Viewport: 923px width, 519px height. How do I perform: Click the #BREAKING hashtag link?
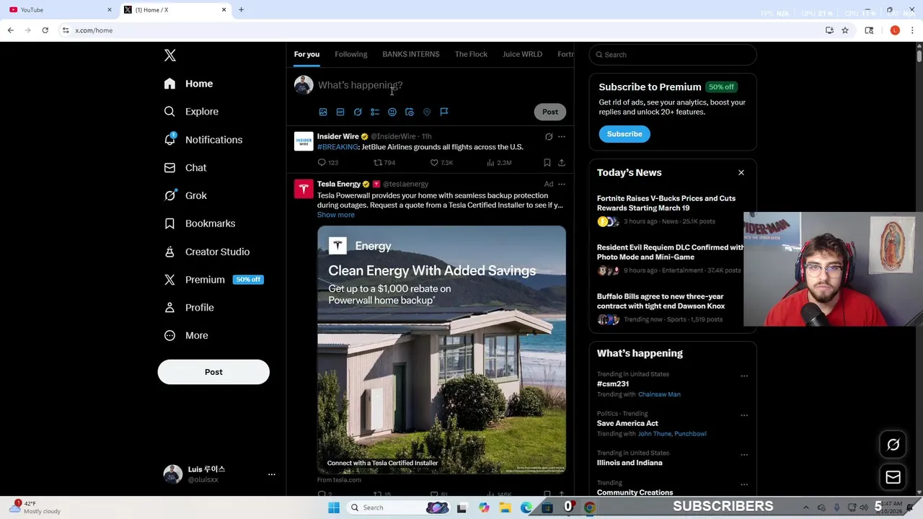click(337, 147)
